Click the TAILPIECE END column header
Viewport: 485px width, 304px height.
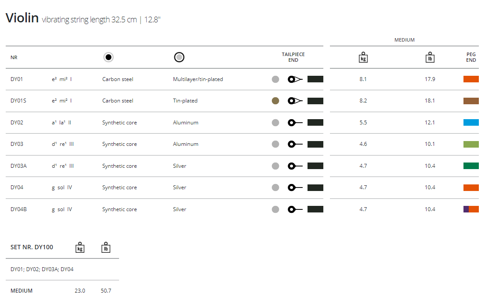pyautogui.click(x=293, y=57)
